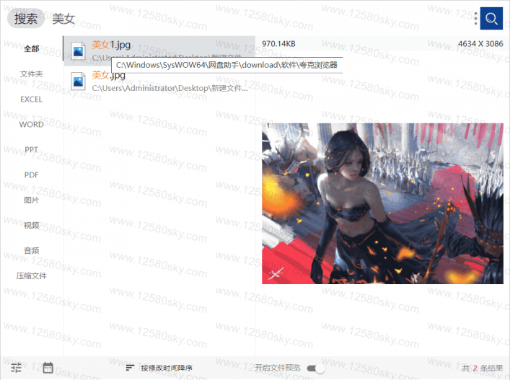Click the preview image thumbnail
Screen dimensions: 510x380
[x=382, y=203]
